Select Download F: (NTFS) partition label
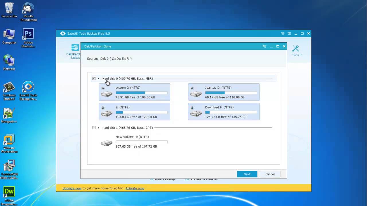Viewport: 367px width, 206px height. point(219,107)
